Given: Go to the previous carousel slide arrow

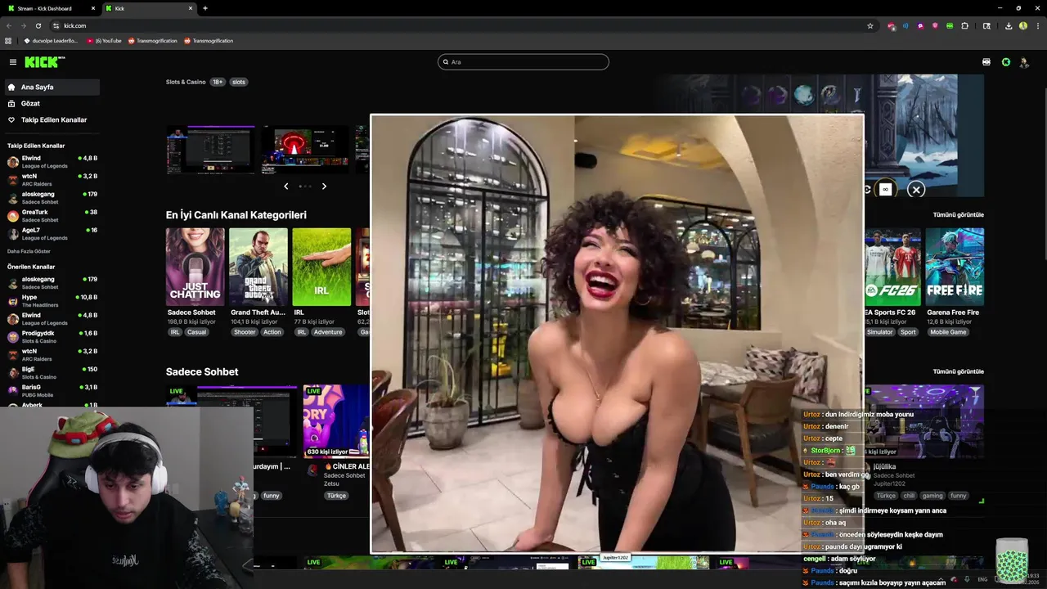Looking at the screenshot, I should (x=285, y=187).
